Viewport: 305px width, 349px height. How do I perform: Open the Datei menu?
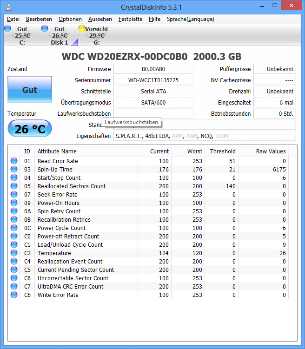(x=13, y=19)
